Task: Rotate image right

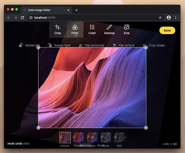Action: click(59, 45)
